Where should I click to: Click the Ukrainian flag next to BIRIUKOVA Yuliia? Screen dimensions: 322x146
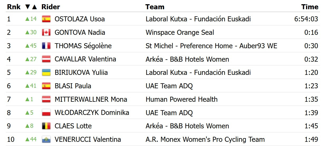click(x=46, y=72)
